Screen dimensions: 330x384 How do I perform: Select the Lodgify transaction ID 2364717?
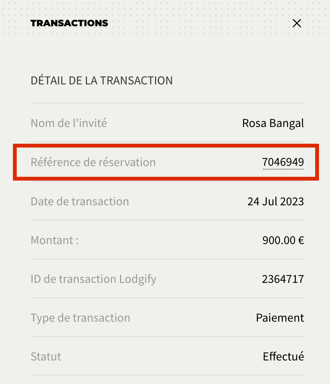click(x=283, y=279)
